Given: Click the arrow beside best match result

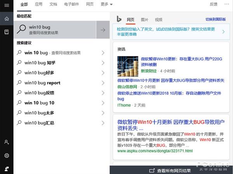Looking at the screenshot, I should pos(103,30).
